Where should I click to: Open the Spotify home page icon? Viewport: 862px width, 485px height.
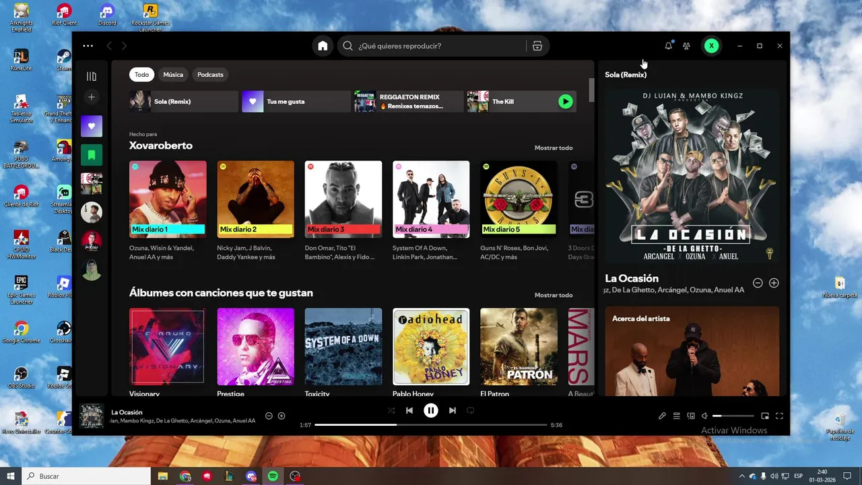click(323, 46)
